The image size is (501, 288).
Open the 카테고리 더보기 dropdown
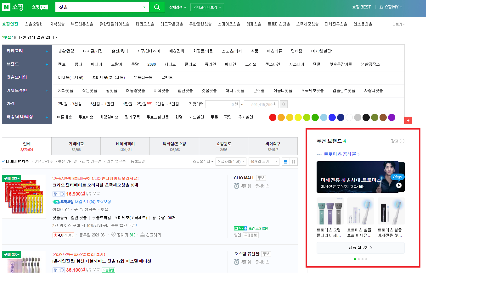[207, 7]
